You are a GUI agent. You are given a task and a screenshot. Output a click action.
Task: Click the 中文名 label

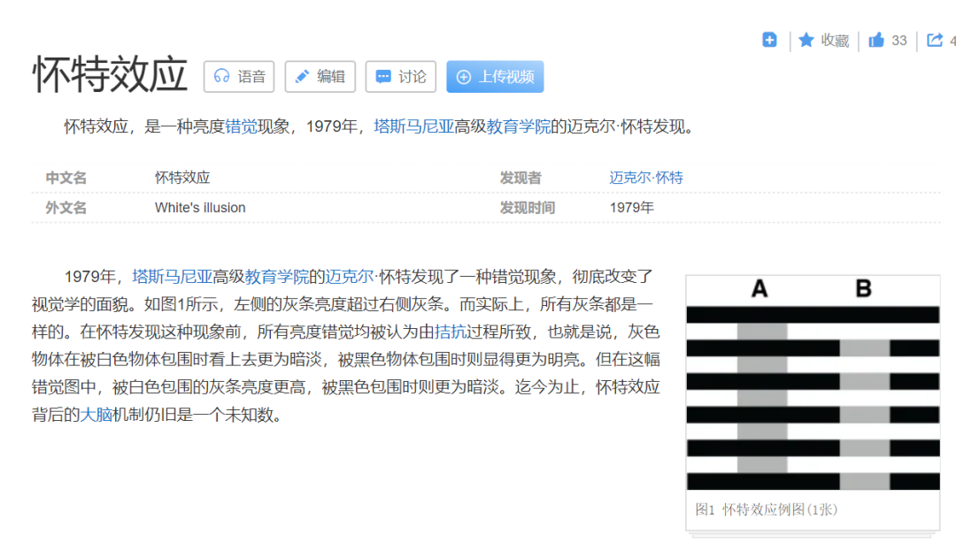pyautogui.click(x=66, y=178)
